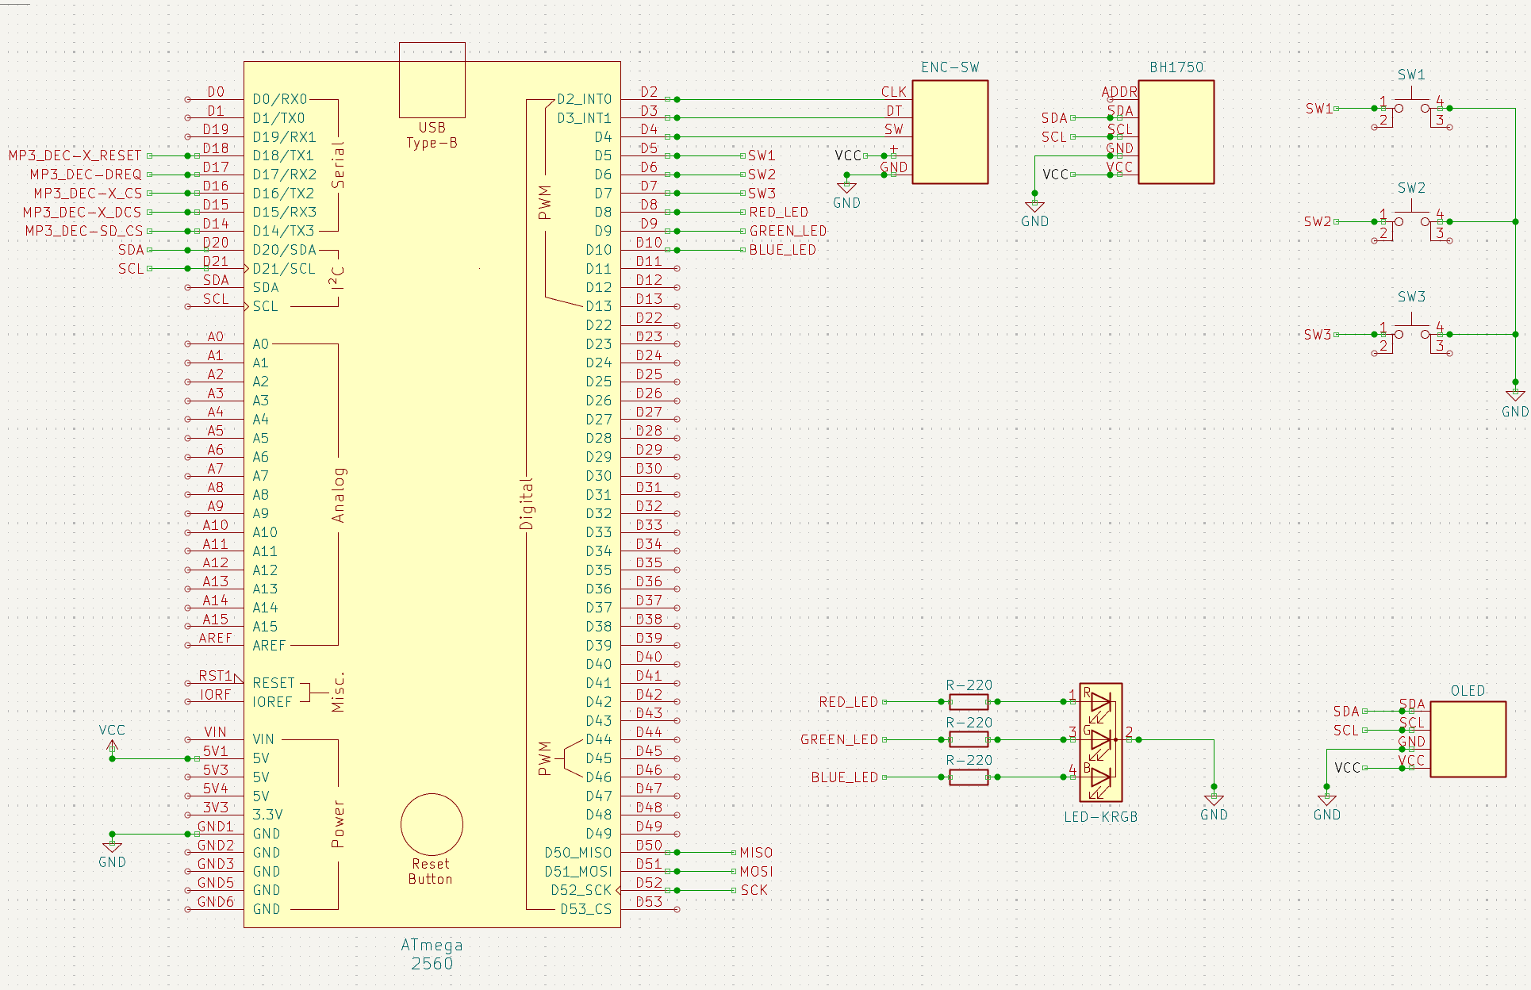
Task: Click the AREF pin name inside the ATmega
Action: point(269,646)
